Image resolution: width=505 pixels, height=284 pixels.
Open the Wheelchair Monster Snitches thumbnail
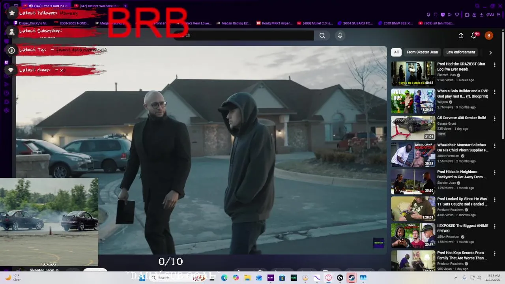click(413, 155)
